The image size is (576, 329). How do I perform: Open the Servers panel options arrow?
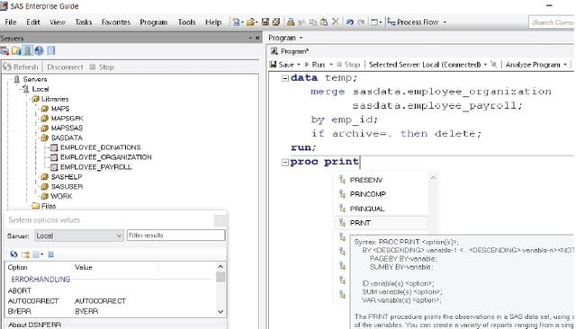pyautogui.click(x=250, y=38)
